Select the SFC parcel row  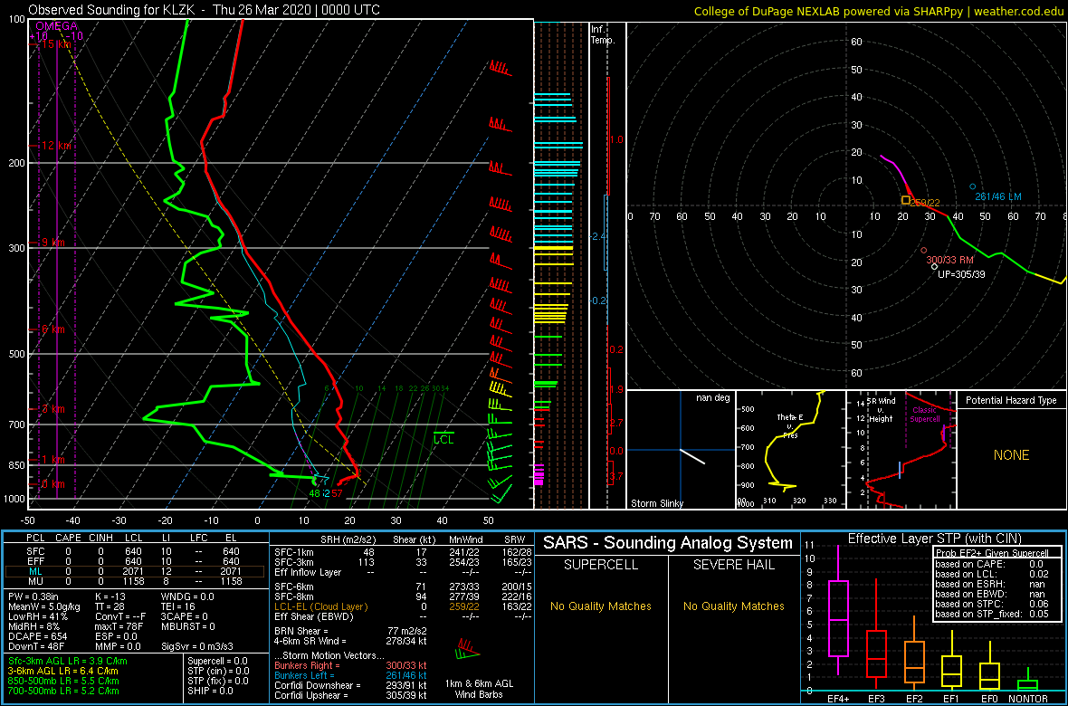click(135, 552)
